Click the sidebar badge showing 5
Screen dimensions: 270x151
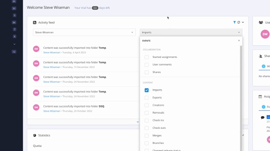(14, 16)
